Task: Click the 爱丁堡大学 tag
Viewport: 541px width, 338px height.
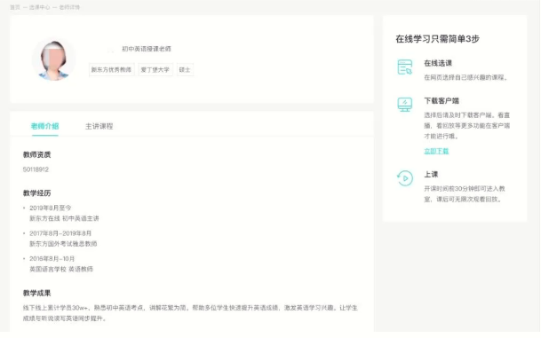Action: pos(155,69)
